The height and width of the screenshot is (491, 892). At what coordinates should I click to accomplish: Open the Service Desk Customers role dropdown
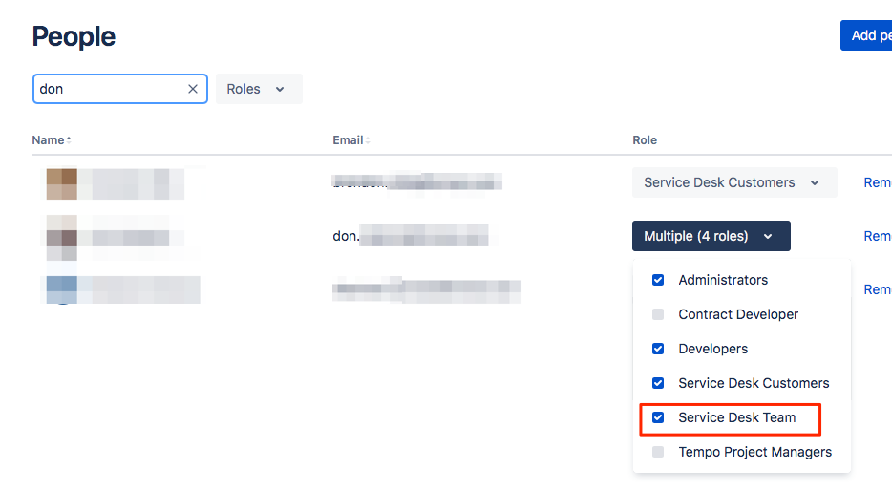(734, 182)
